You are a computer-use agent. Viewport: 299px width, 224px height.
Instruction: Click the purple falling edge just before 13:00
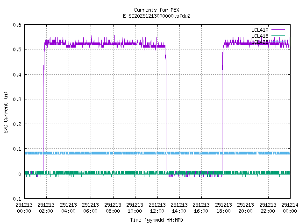166,112
